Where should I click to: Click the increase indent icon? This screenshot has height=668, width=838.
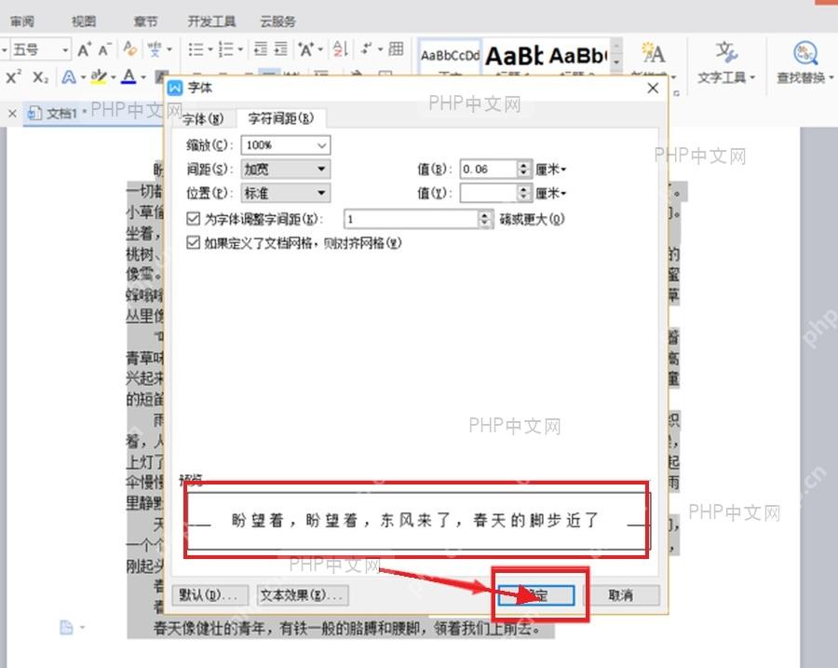click(281, 49)
